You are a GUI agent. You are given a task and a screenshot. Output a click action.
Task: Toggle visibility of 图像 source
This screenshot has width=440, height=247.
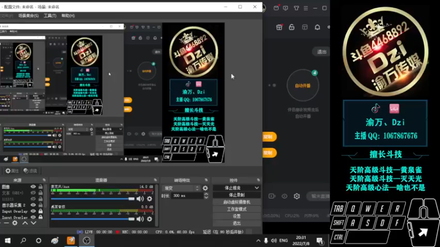[33, 187]
